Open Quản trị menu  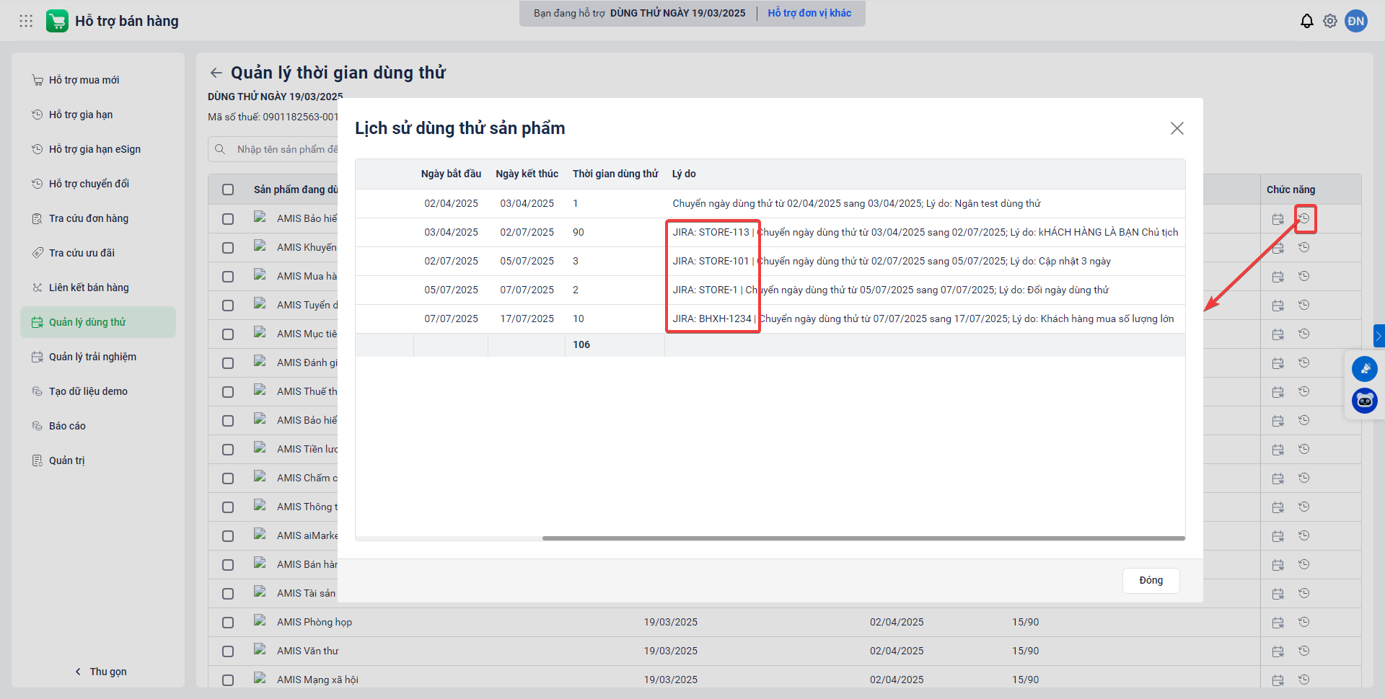[98, 460]
